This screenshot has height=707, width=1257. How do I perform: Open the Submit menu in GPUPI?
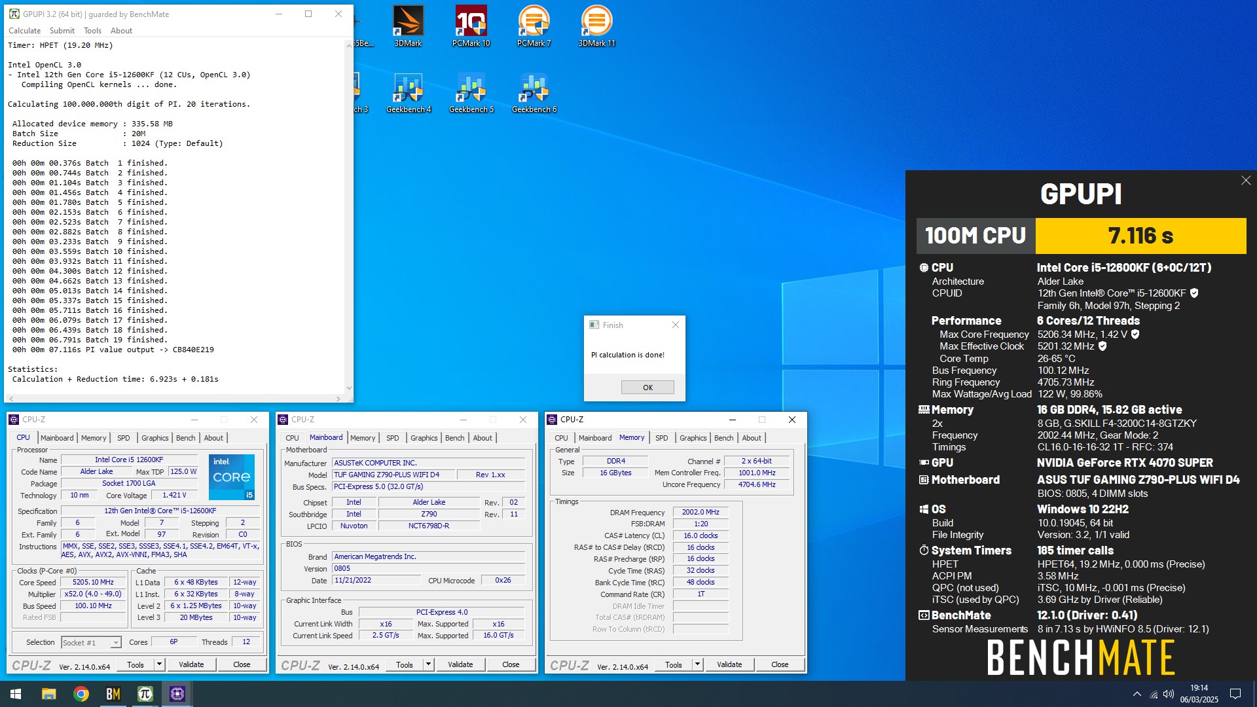(62, 31)
